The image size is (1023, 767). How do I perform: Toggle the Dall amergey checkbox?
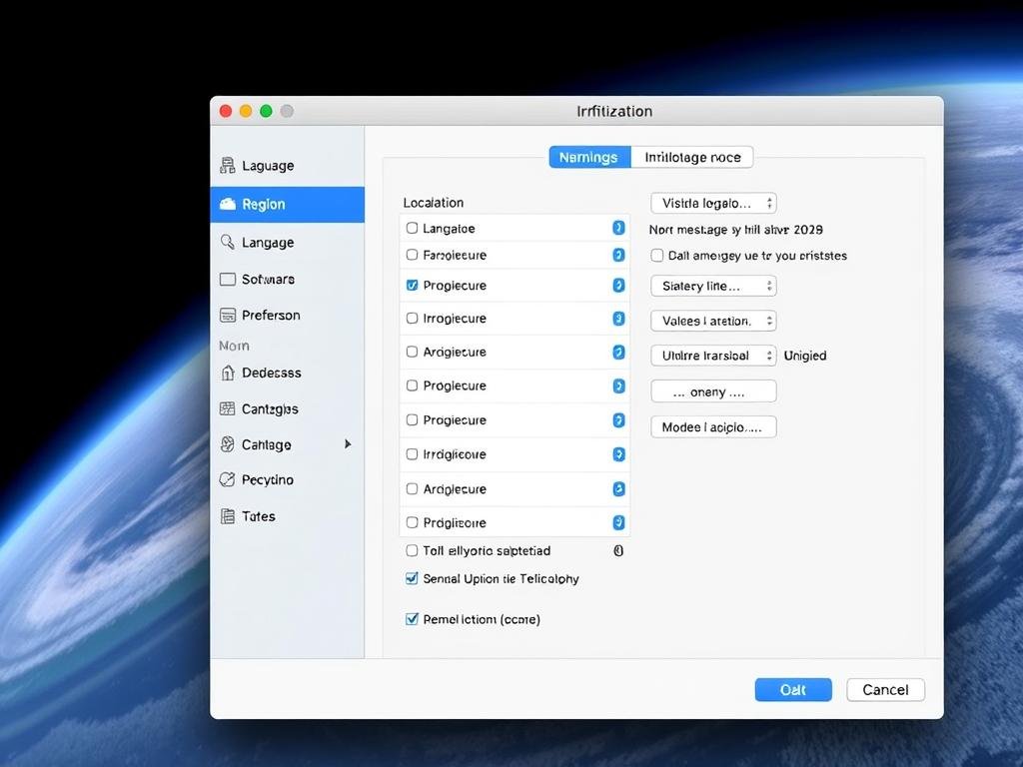[x=657, y=256]
